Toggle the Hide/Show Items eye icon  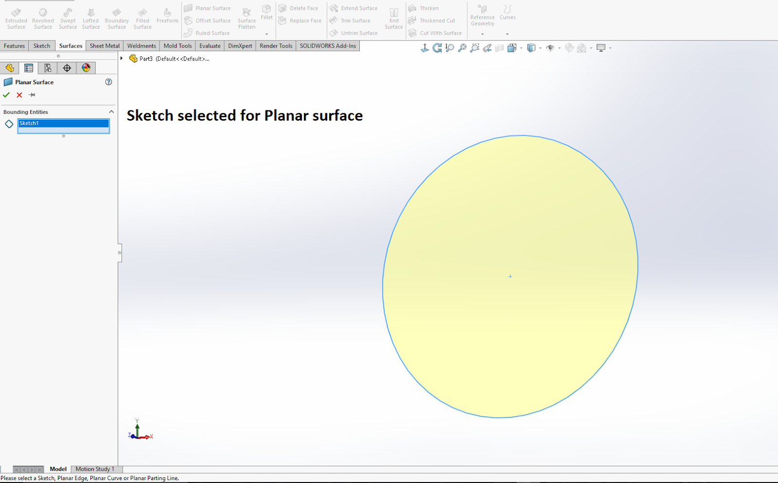[551, 48]
